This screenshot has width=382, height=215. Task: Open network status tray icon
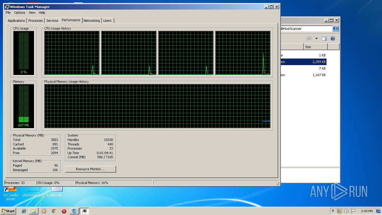[339, 211]
